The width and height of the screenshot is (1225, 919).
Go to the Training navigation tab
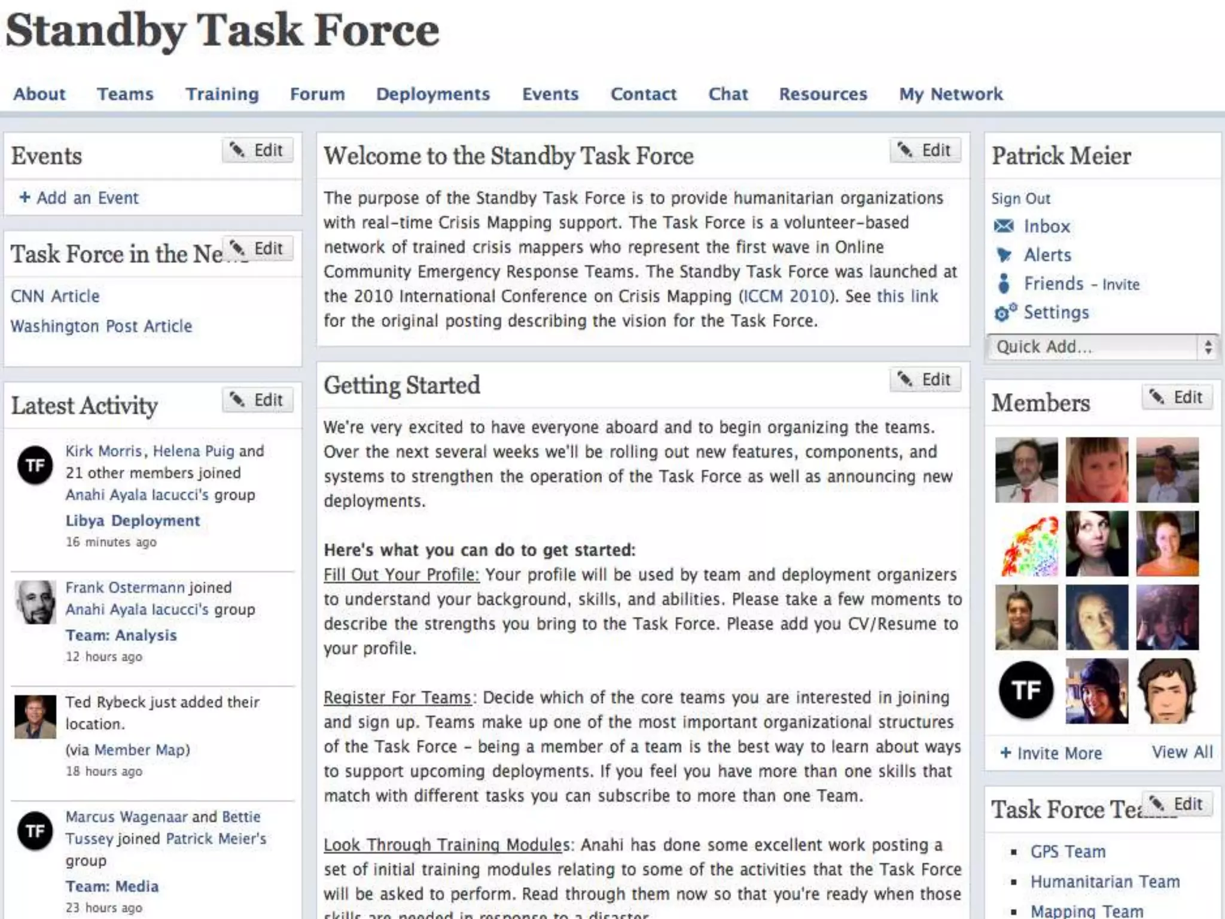click(222, 94)
